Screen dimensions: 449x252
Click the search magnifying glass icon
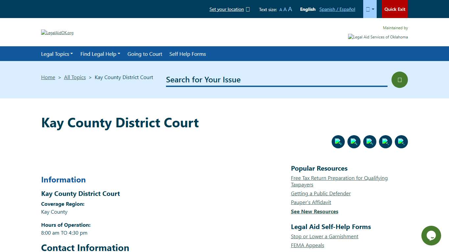(x=399, y=79)
